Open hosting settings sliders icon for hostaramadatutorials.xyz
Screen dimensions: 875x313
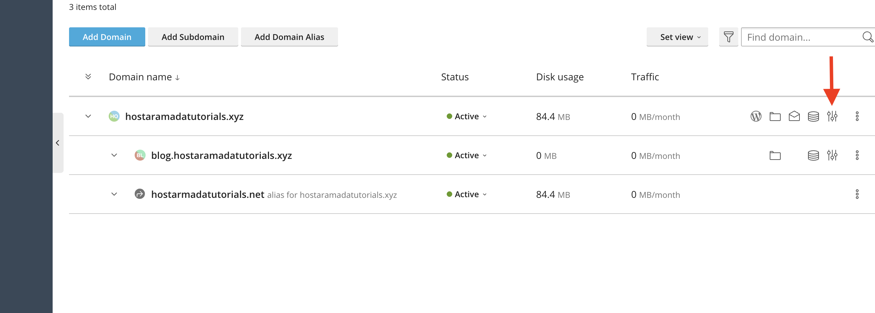[832, 117]
